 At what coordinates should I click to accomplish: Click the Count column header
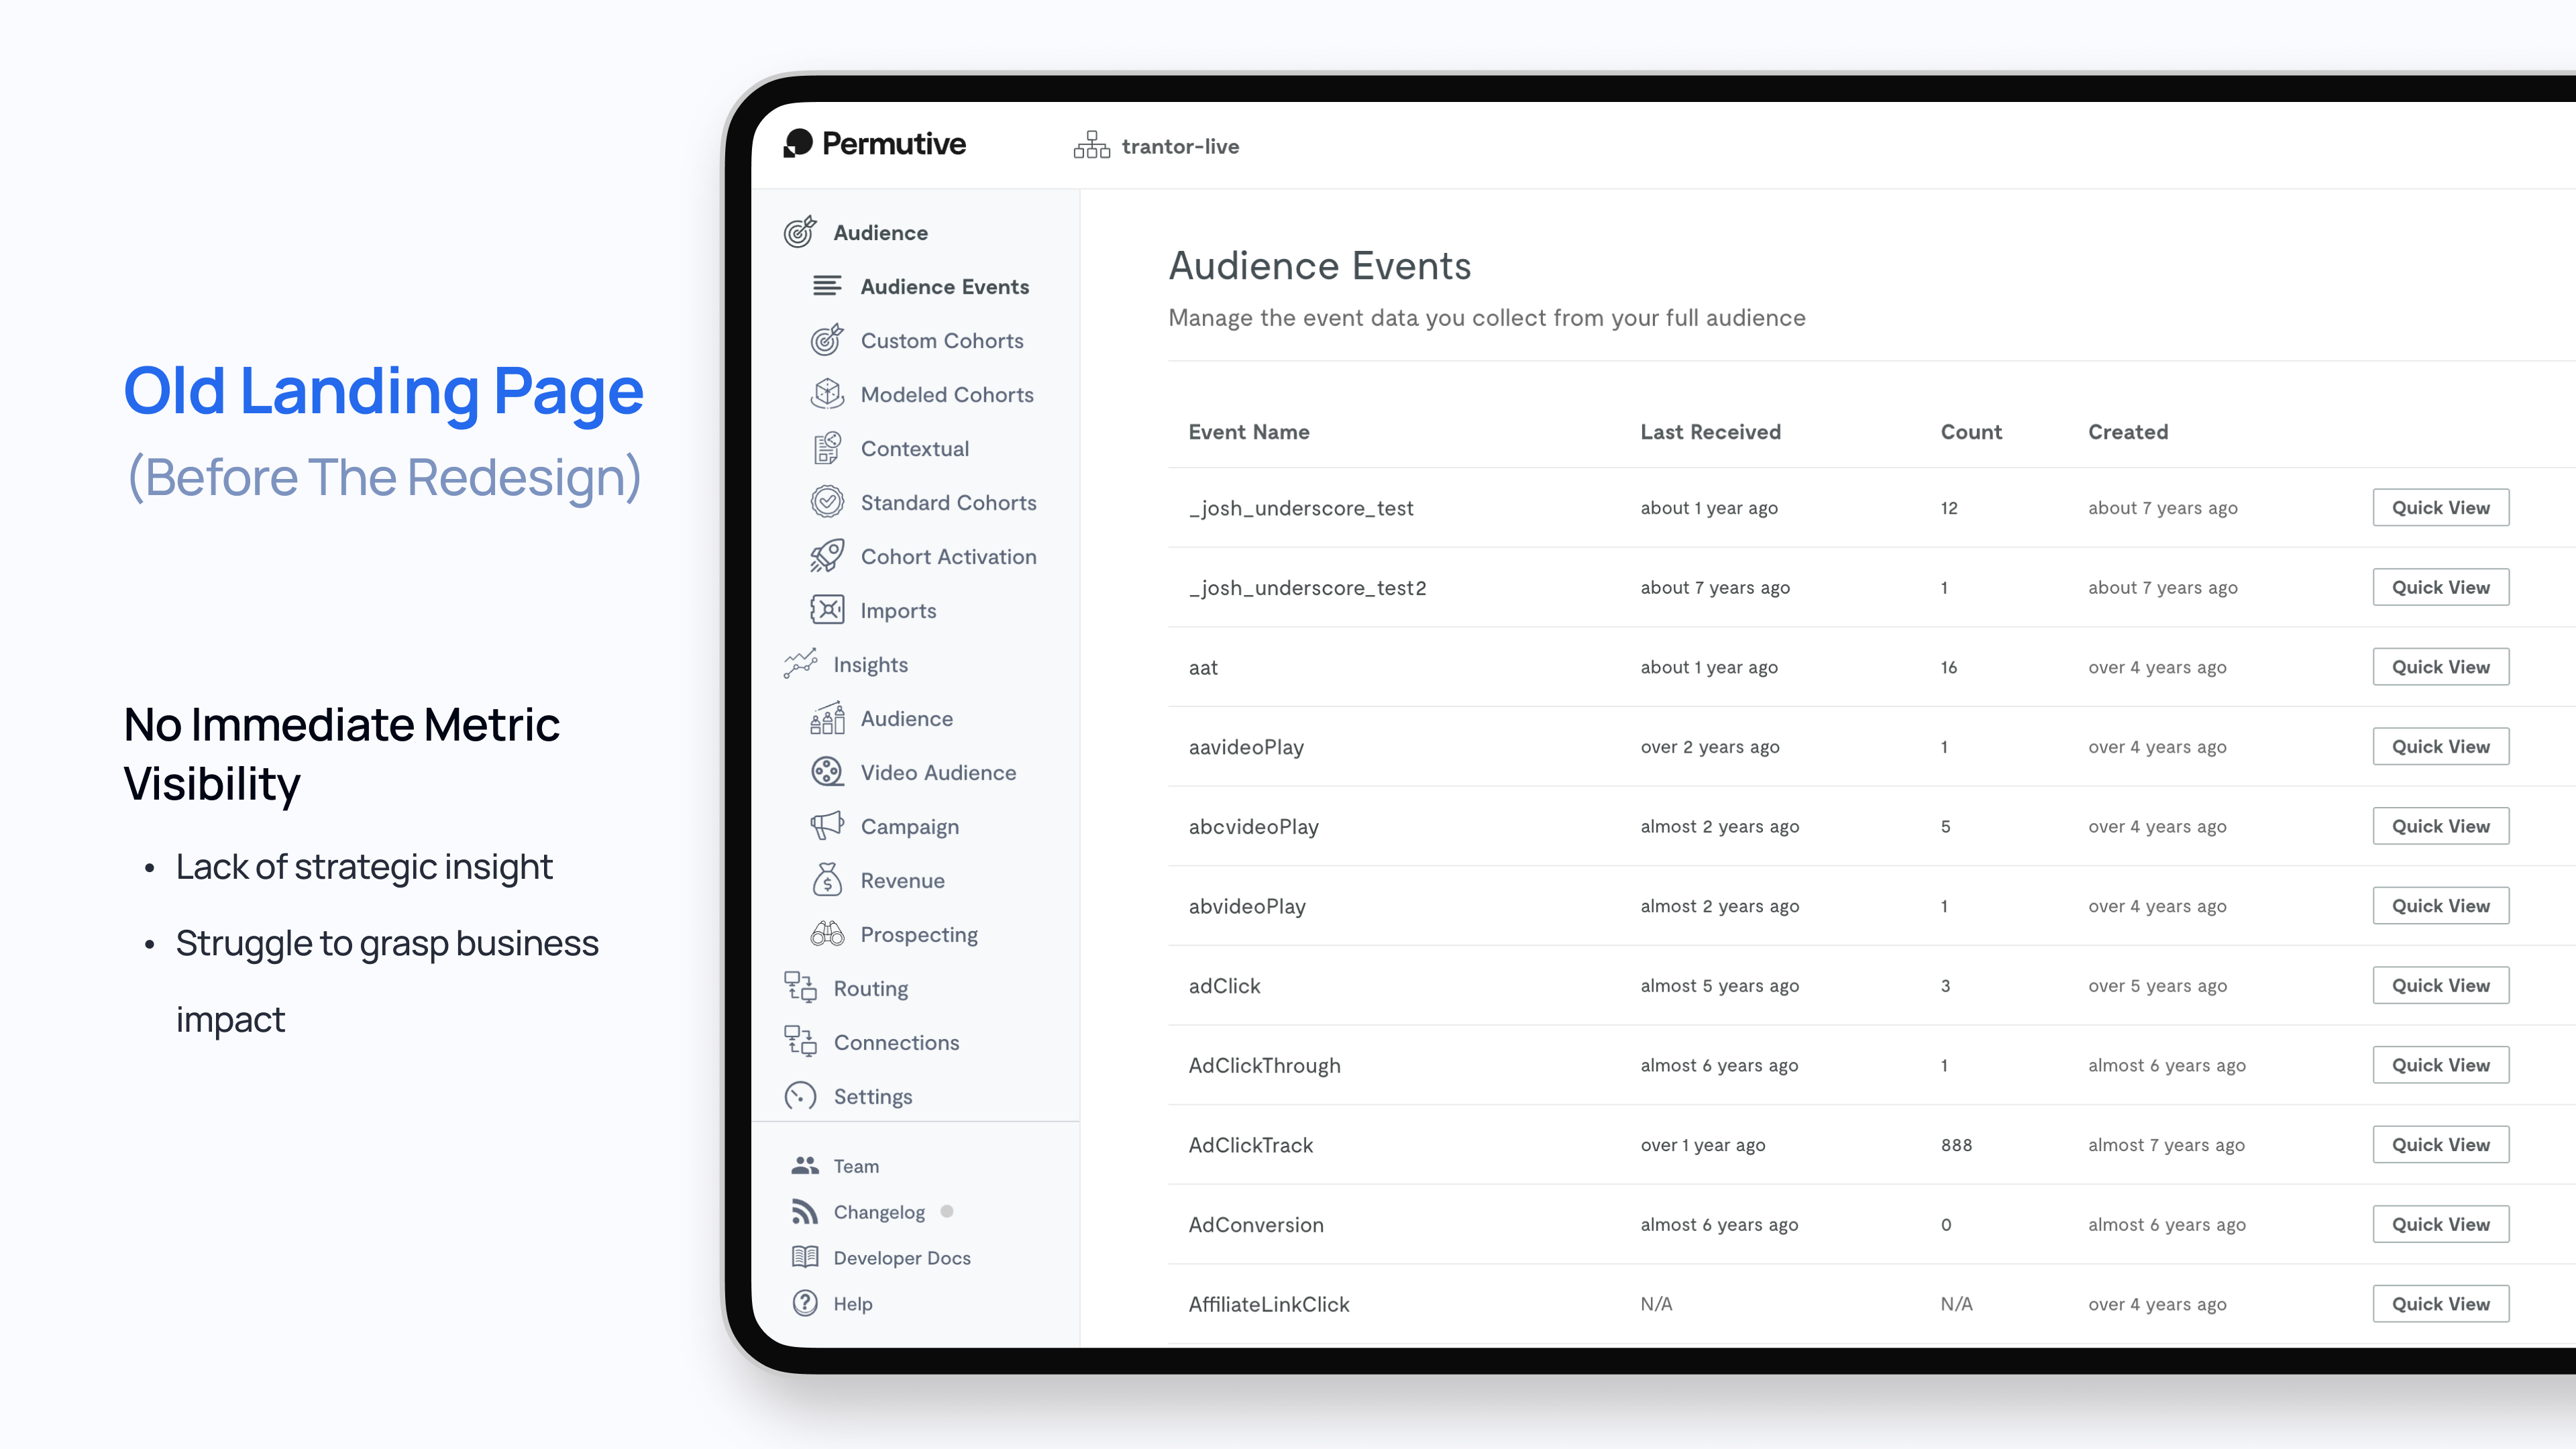(x=1970, y=432)
